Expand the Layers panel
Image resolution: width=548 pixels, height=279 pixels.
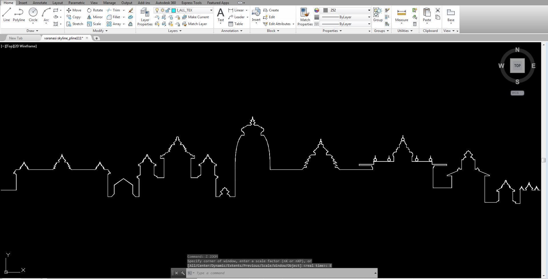coord(175,31)
